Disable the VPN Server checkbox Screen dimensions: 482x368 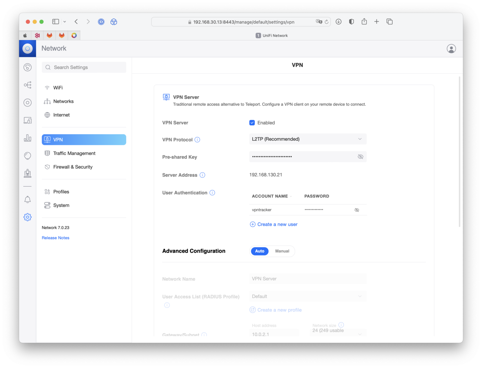252,123
